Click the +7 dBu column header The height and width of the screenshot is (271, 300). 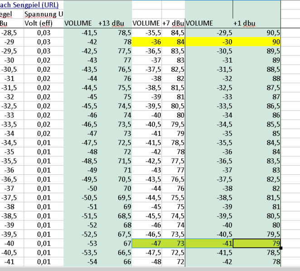(x=173, y=23)
